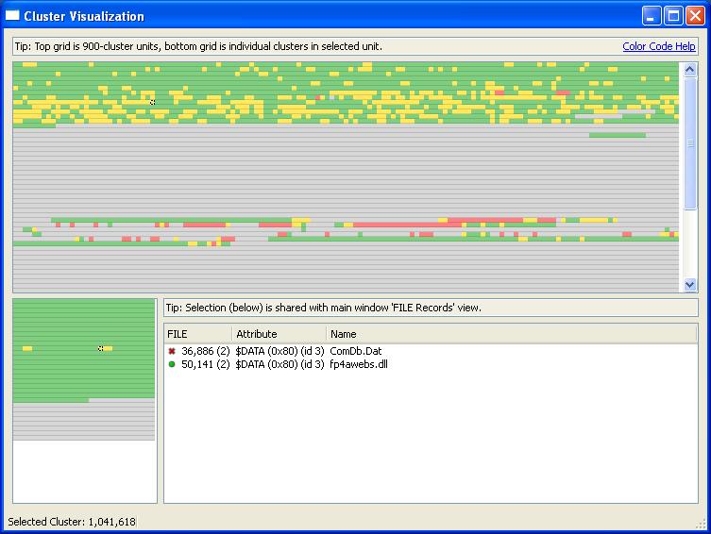Click the left yellow cluster in the bottom grid
Image resolution: width=711 pixels, height=534 pixels.
point(27,349)
